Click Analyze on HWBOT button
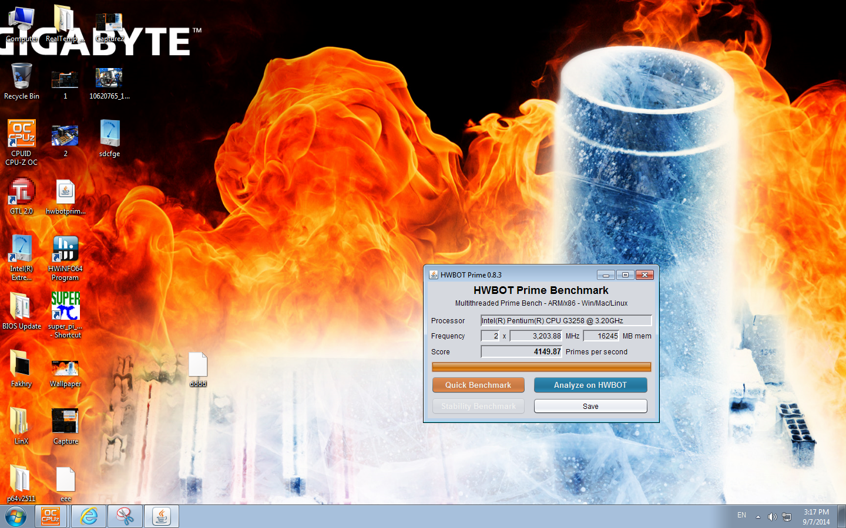The height and width of the screenshot is (528, 846). pos(590,385)
